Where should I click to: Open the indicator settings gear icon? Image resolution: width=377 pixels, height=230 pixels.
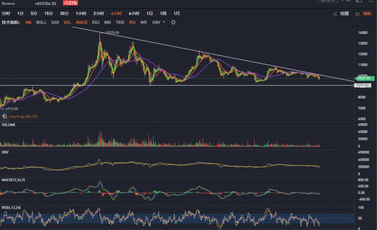(x=173, y=22)
